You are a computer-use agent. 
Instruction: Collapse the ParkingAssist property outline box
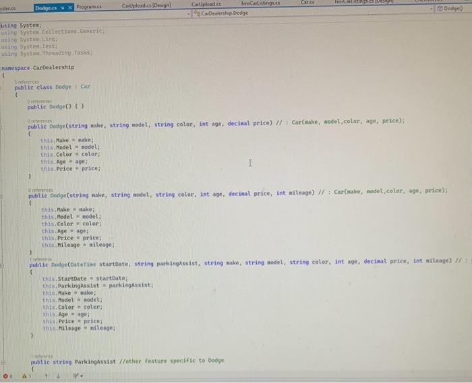point(3,363)
